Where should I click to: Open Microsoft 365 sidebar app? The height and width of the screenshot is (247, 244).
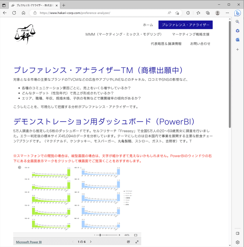(238, 31)
